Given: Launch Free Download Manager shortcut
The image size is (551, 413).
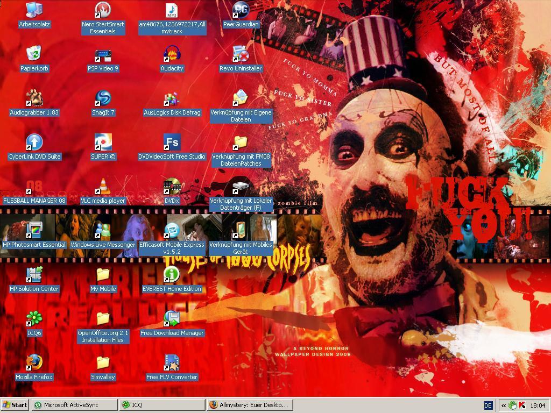Looking at the screenshot, I should [x=172, y=319].
